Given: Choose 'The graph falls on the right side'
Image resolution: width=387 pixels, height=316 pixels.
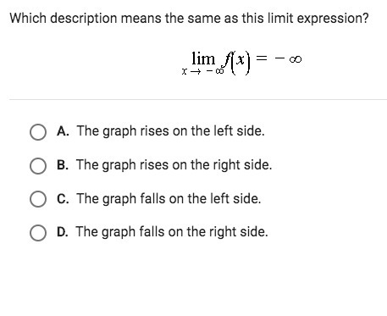Looking at the screenshot, I should (172, 232).
